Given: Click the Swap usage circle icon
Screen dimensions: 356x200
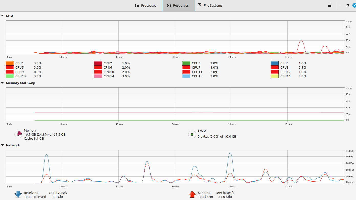Looking at the screenshot, I should (x=192, y=134).
